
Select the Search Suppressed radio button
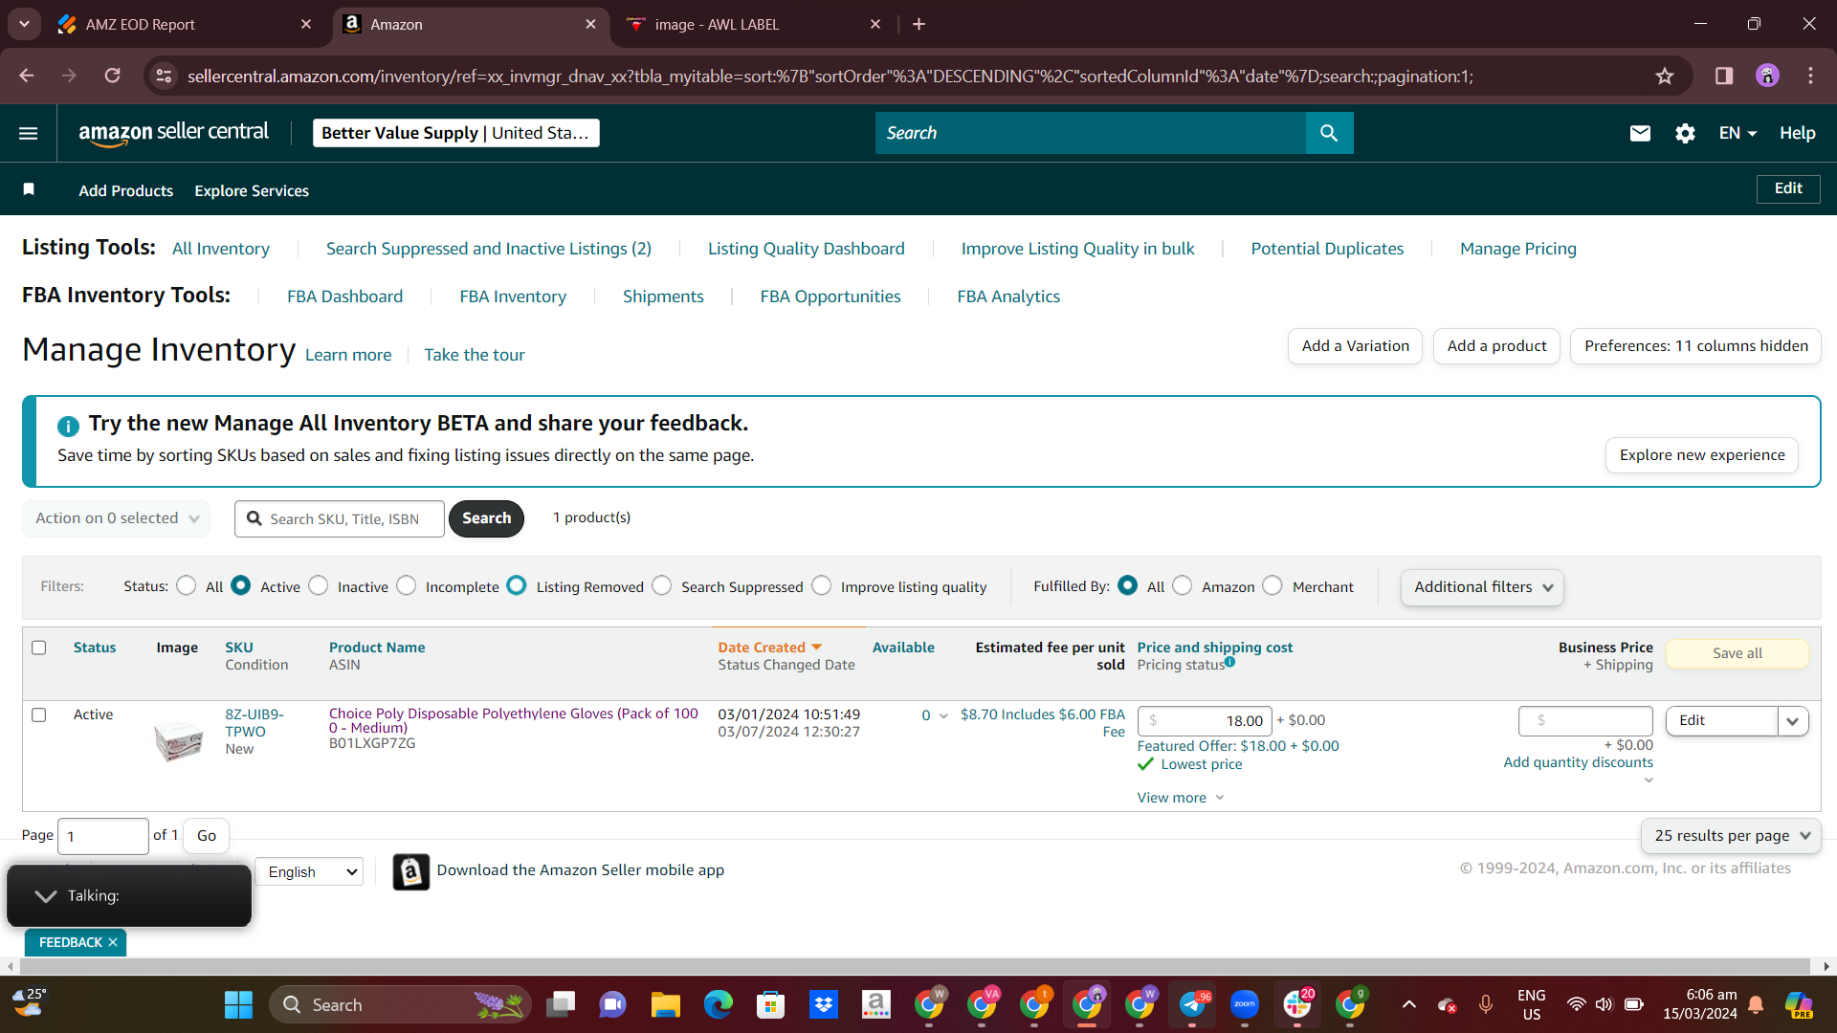point(662,585)
